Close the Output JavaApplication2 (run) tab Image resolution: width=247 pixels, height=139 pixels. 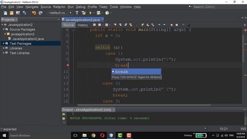(114, 110)
